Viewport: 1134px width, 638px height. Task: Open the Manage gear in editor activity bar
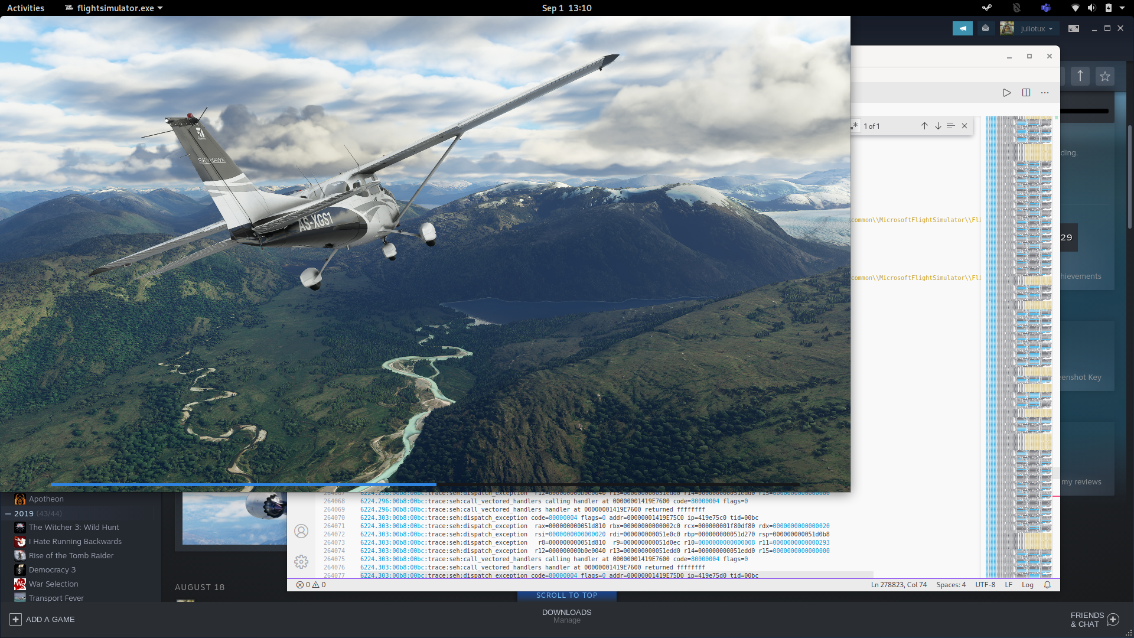[x=301, y=562]
